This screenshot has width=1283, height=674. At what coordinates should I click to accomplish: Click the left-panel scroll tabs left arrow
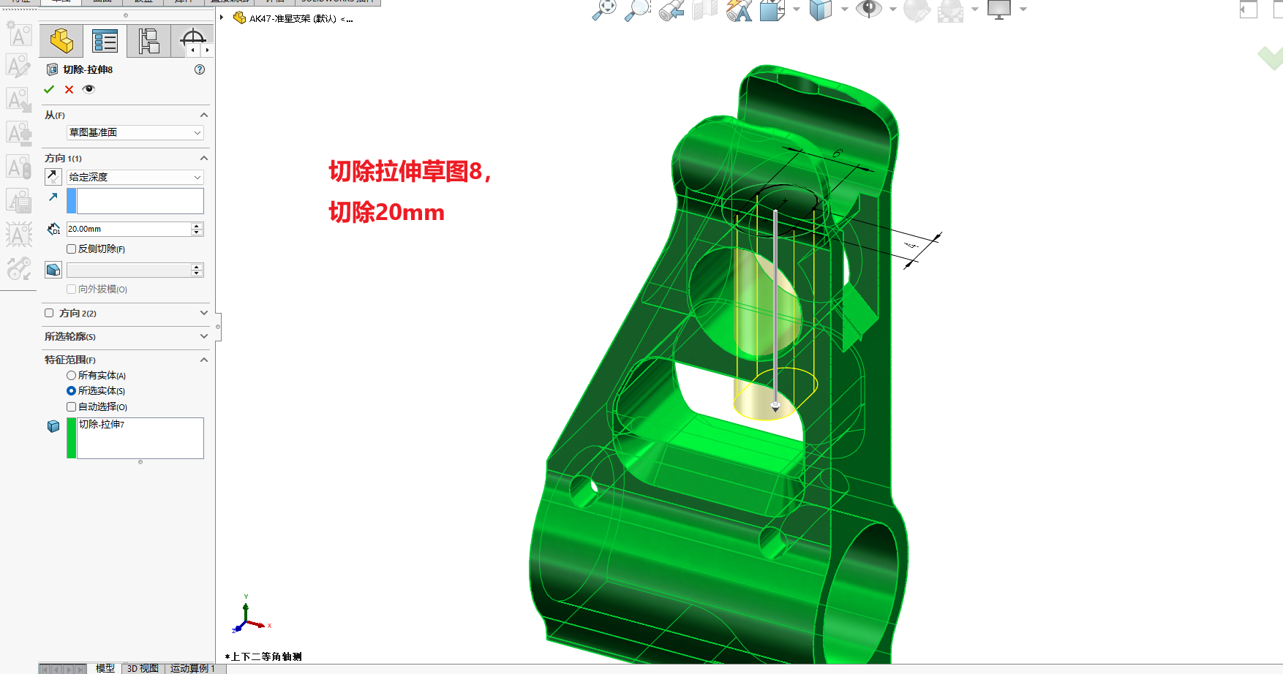(x=192, y=50)
